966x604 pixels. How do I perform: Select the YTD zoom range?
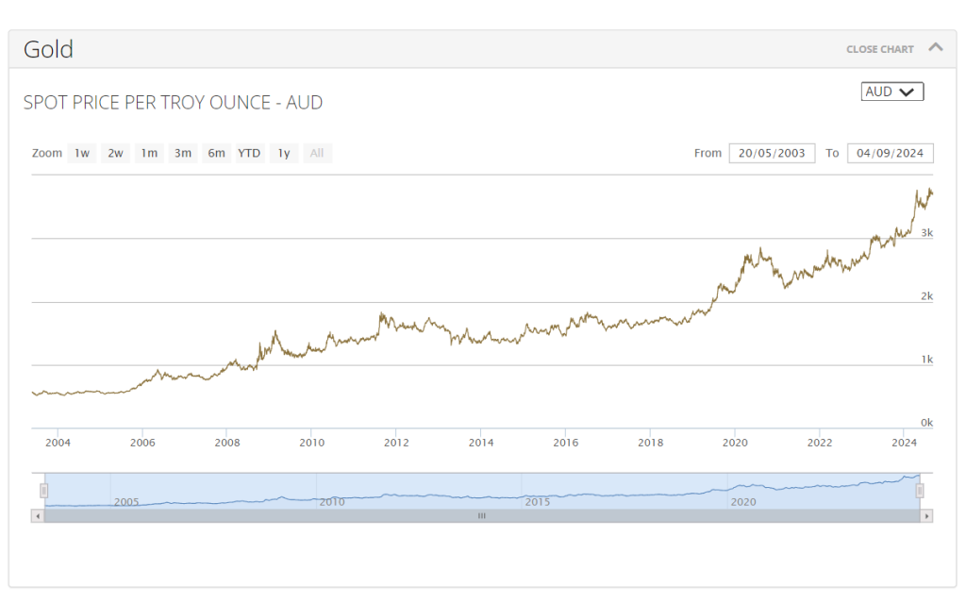(x=249, y=153)
